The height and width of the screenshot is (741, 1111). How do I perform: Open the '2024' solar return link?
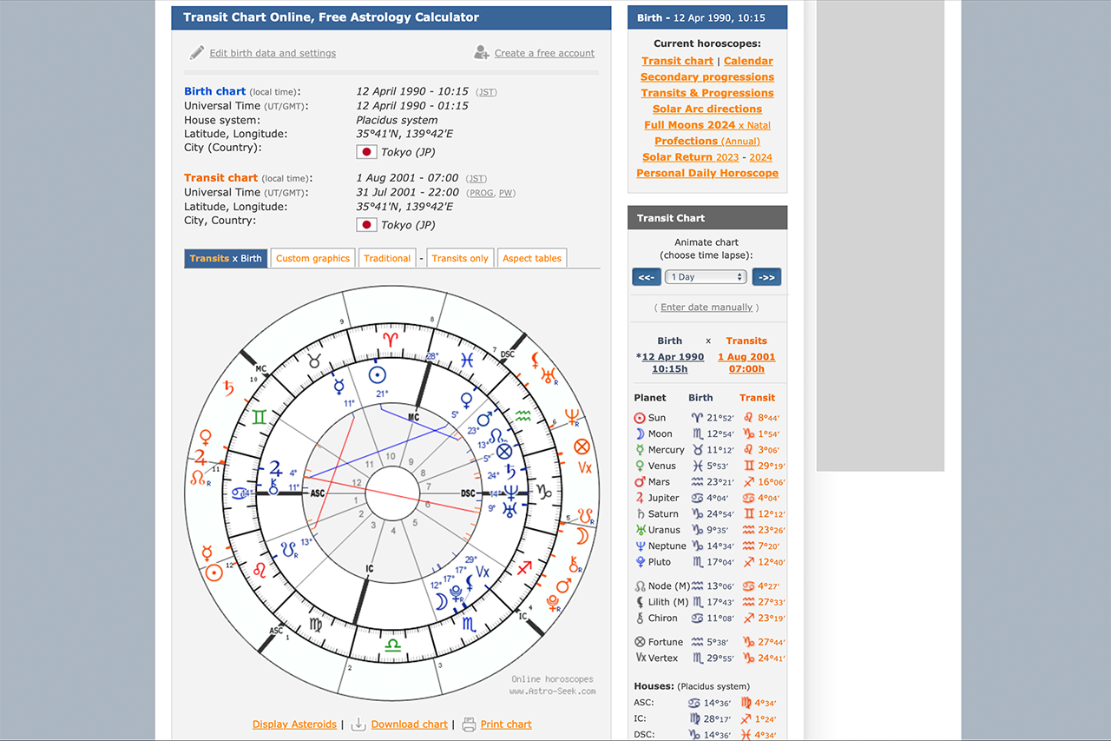tap(760, 157)
